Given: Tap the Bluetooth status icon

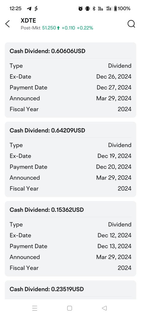Looking at the screenshot, I should click(94, 8).
